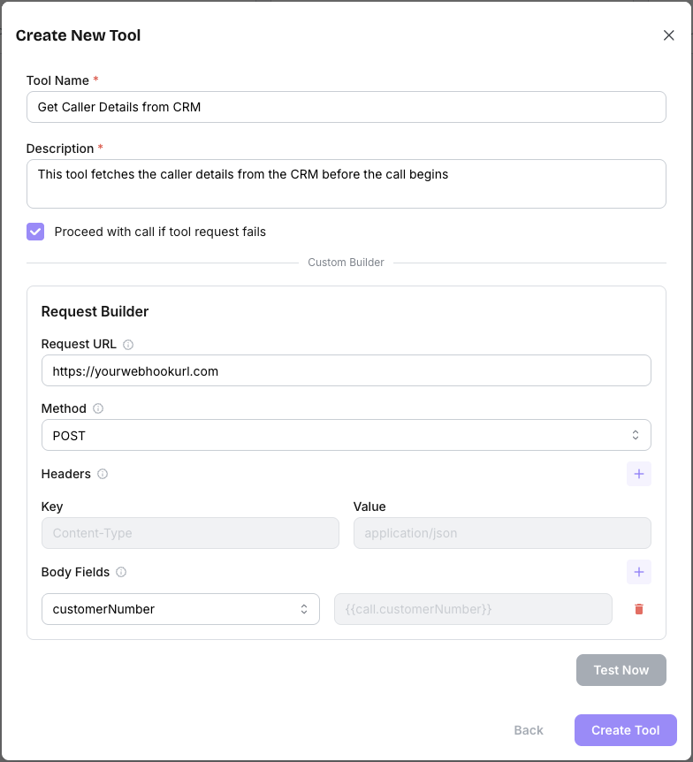Click the Content-Type key field
This screenshot has width=693, height=762.
[x=190, y=533]
